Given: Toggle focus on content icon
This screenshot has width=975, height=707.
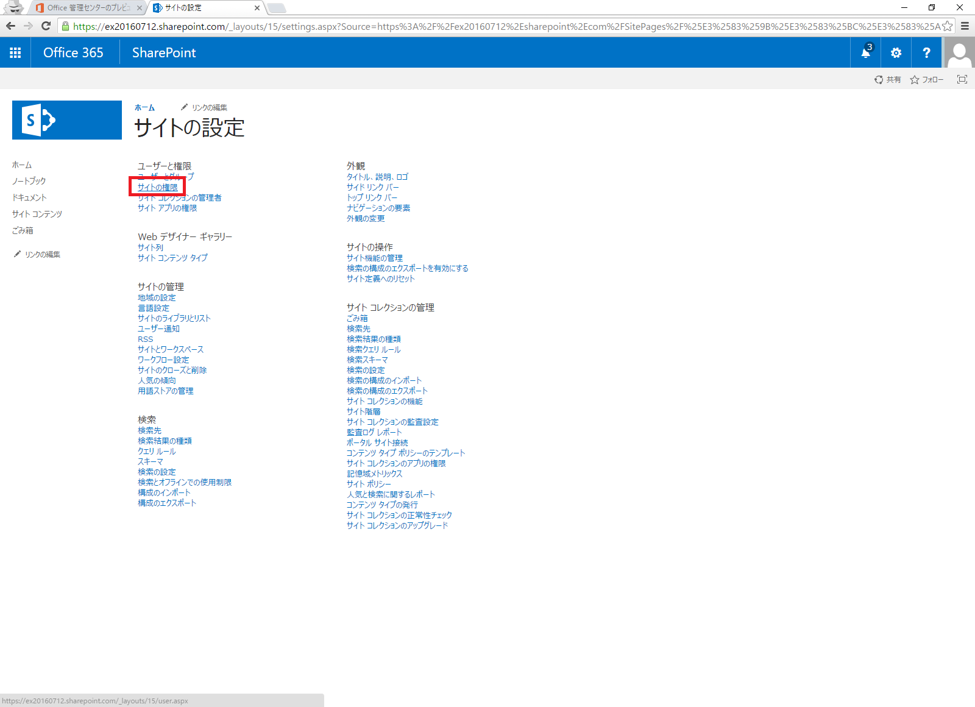Looking at the screenshot, I should point(962,79).
